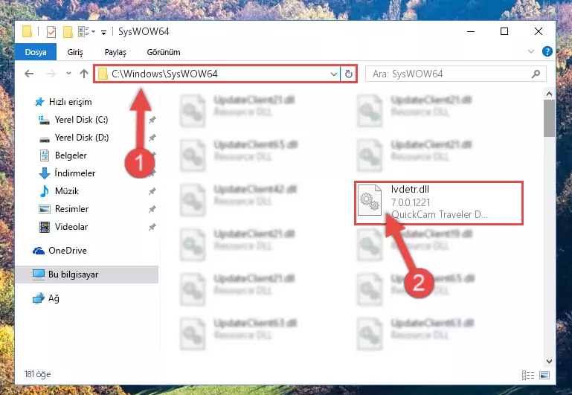Click the Resimler picture icon
This screenshot has height=395, width=572.
pyautogui.click(x=44, y=209)
